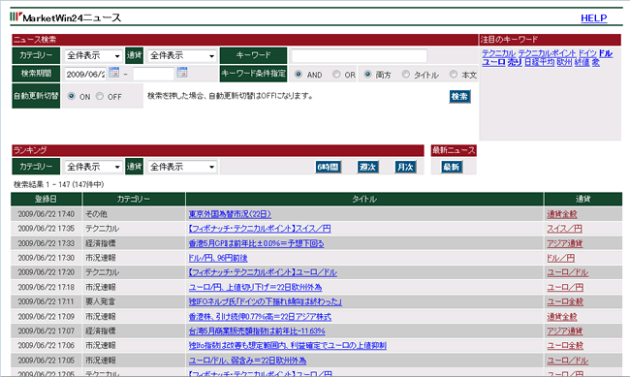This screenshot has width=630, height=377.
Task: Click アジア通貨 currency link in 17:33 row
Action: pos(564,243)
